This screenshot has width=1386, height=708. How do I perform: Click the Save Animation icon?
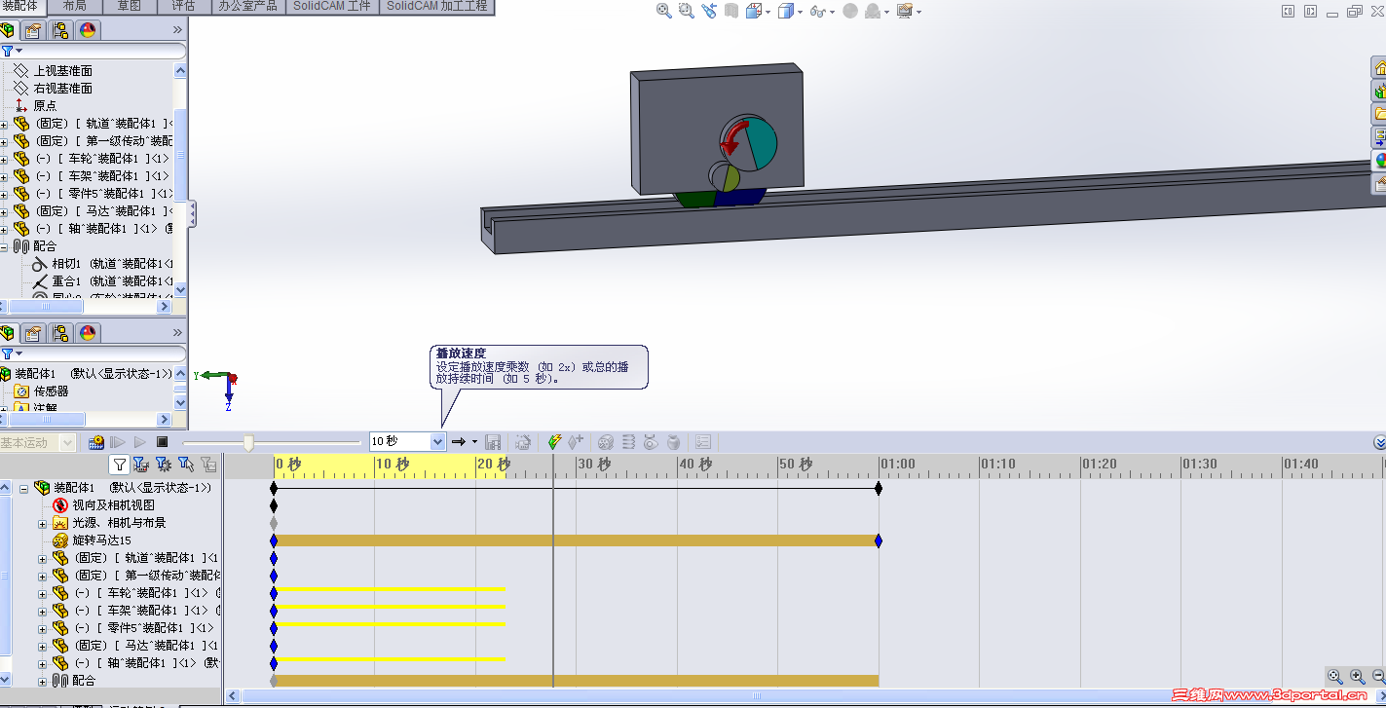[493, 442]
